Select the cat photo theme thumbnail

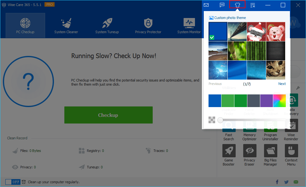(x=275, y=70)
